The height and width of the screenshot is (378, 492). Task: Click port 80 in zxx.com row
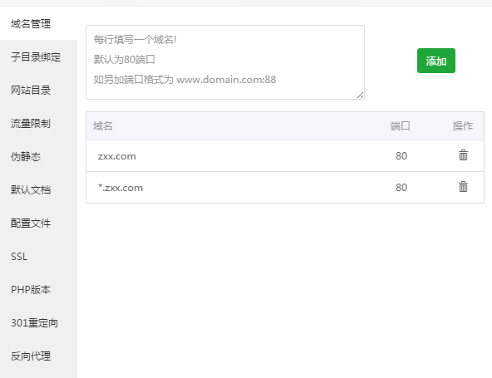(401, 156)
